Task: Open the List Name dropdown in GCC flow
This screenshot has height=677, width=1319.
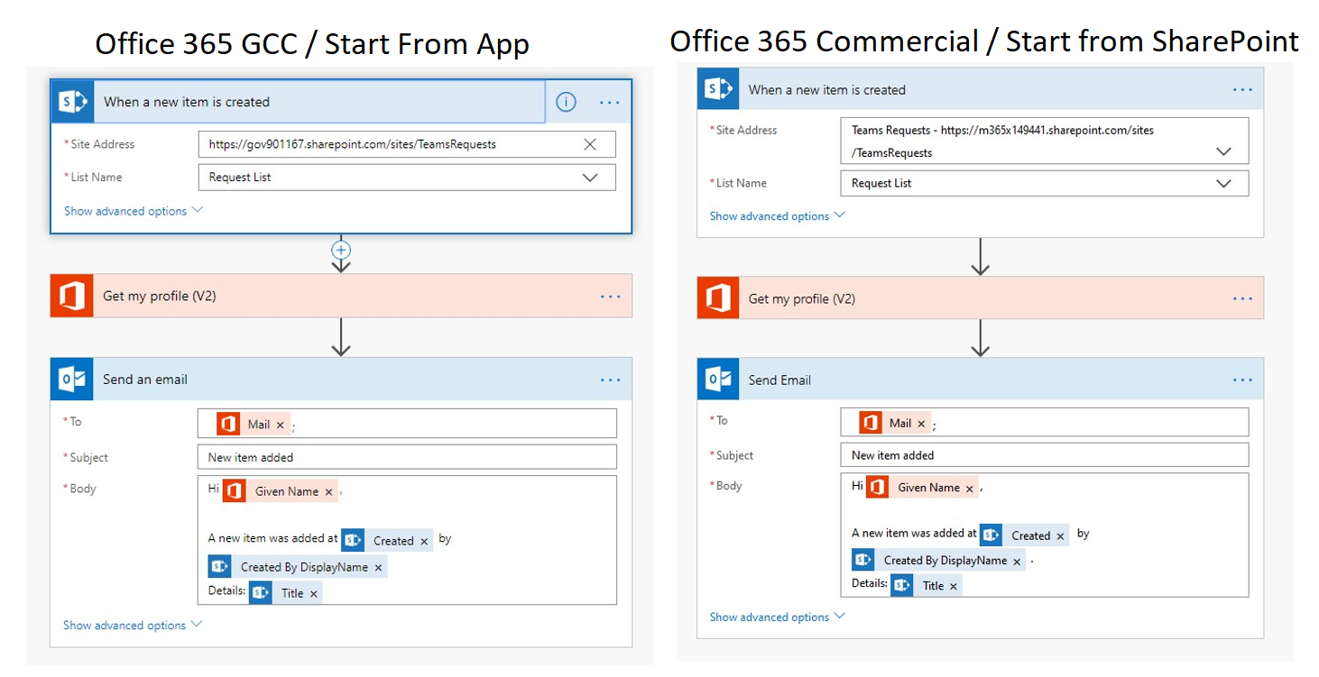Action: pyautogui.click(x=590, y=178)
